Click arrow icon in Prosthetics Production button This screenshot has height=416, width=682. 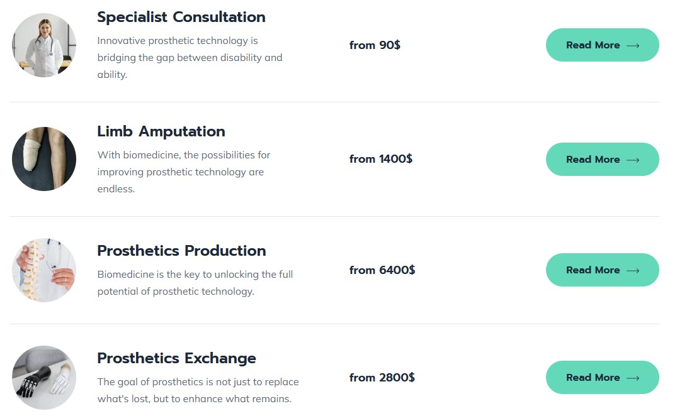click(x=633, y=271)
